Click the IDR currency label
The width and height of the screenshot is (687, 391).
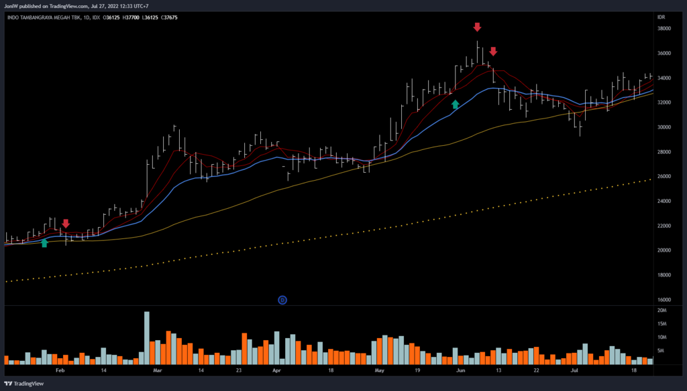tap(662, 16)
